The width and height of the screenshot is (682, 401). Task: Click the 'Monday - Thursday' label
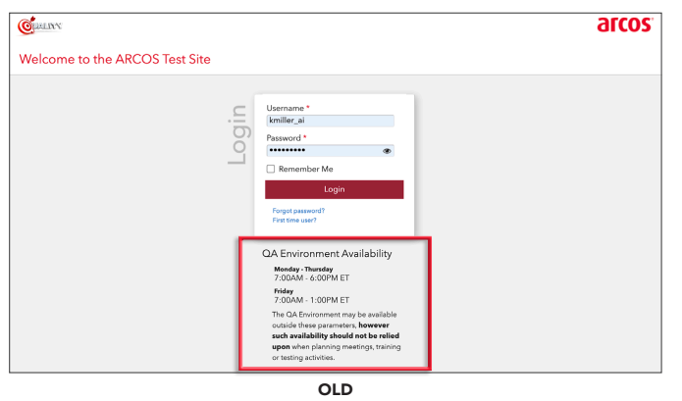click(303, 270)
